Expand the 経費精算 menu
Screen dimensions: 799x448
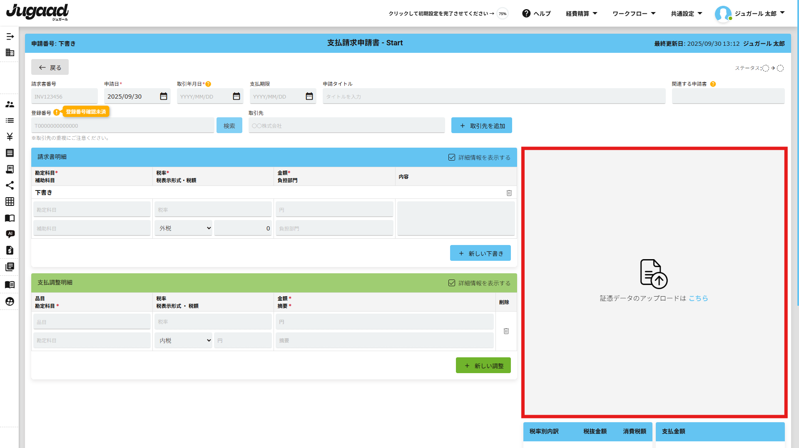point(581,14)
